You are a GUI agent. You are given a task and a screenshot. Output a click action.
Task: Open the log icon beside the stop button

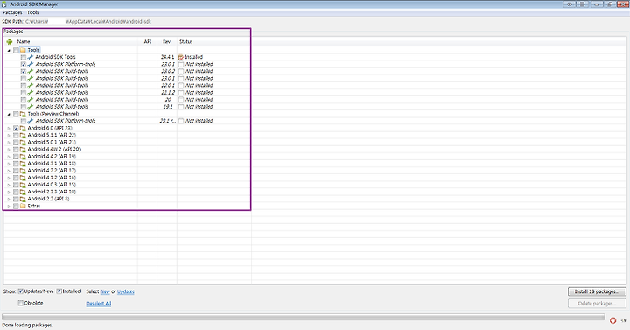624,320
